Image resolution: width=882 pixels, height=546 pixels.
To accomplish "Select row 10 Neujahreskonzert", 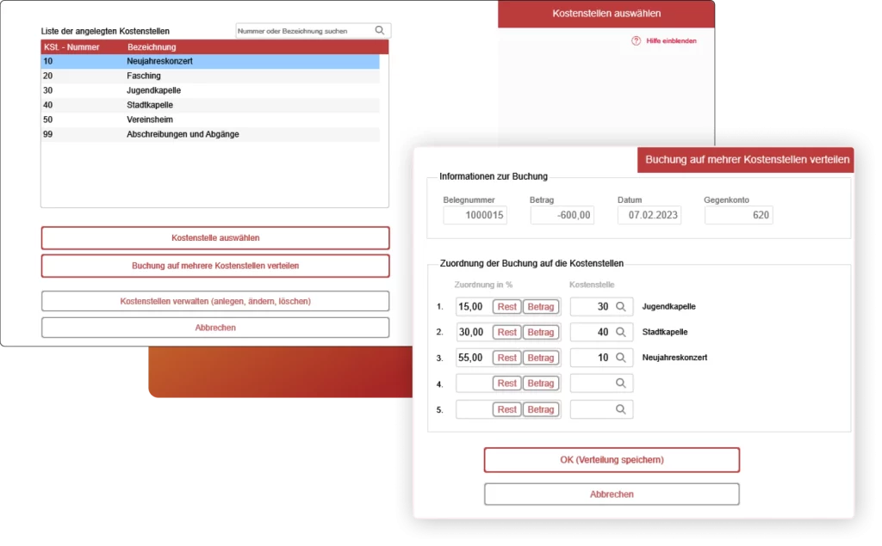I will point(210,61).
